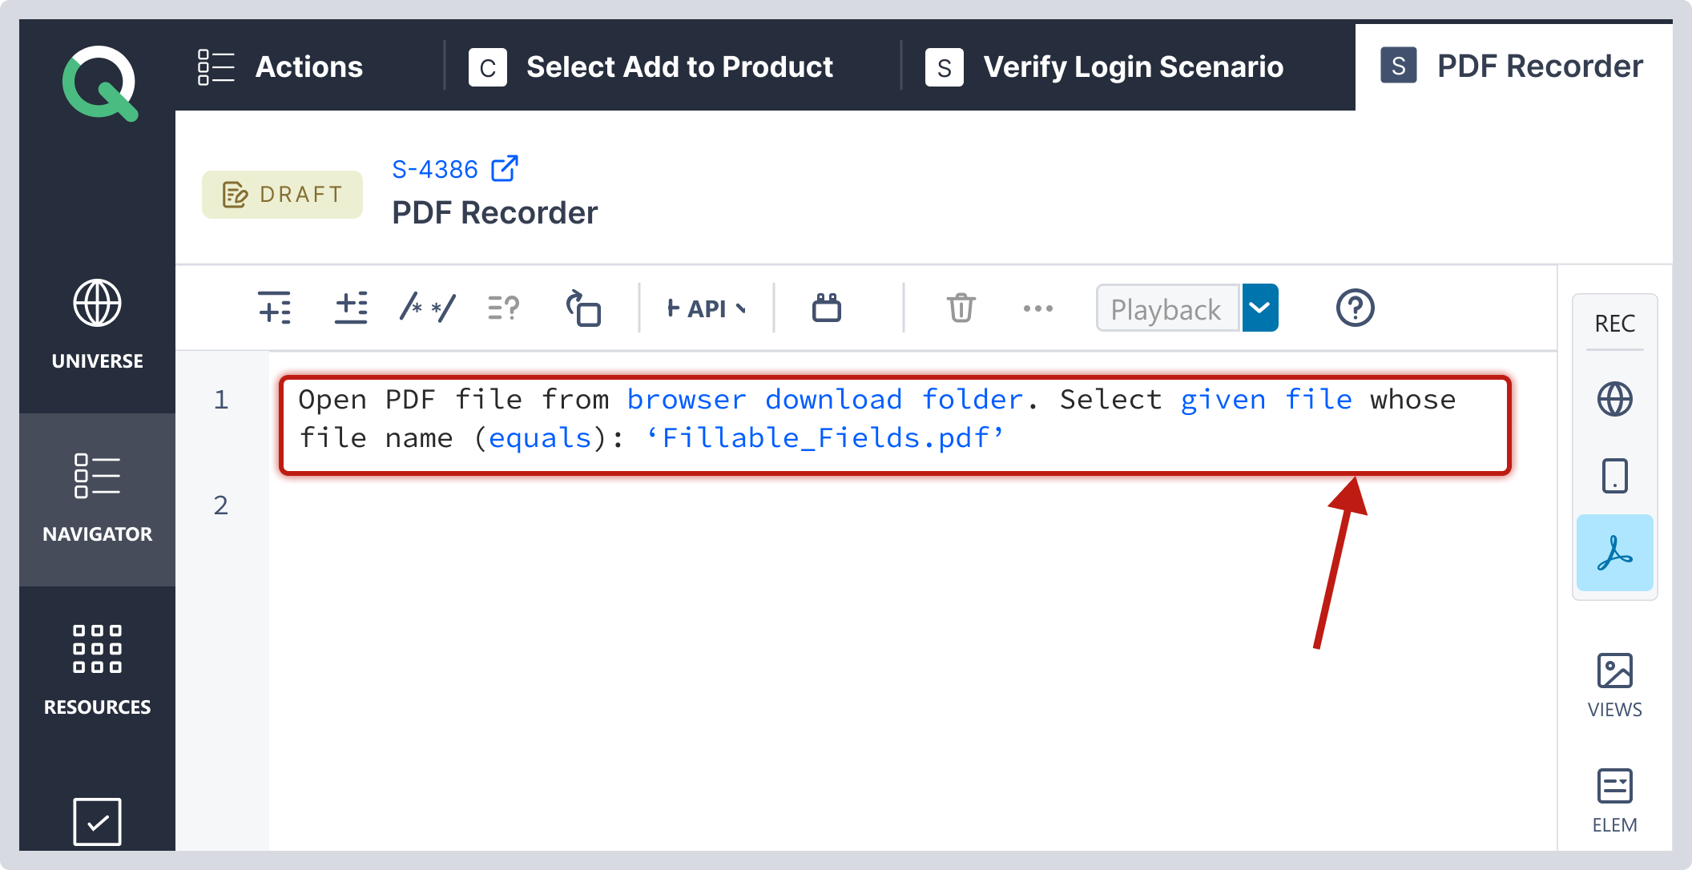The height and width of the screenshot is (870, 1692).
Task: Select the mobile recorder icon
Action: [1615, 476]
